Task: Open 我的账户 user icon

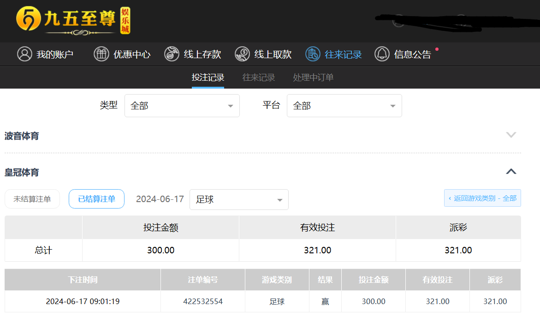Action: click(x=24, y=54)
